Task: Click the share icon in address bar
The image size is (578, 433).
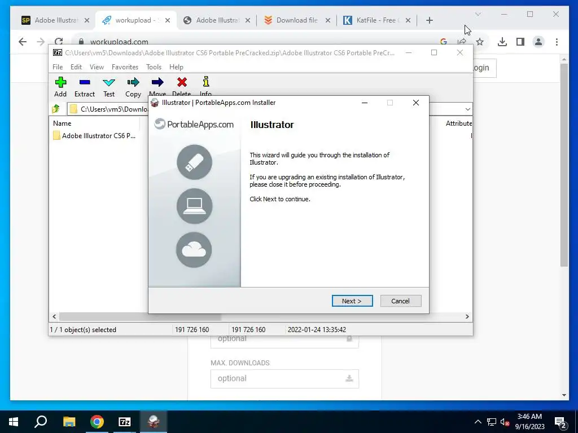Action: point(462,42)
